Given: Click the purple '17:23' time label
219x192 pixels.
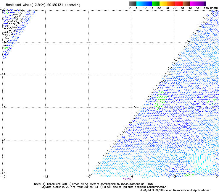Looking at the screenshot, I should pyautogui.click(x=127, y=179).
